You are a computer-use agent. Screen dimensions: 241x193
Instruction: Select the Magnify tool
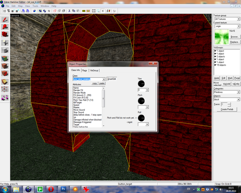(5, 27)
